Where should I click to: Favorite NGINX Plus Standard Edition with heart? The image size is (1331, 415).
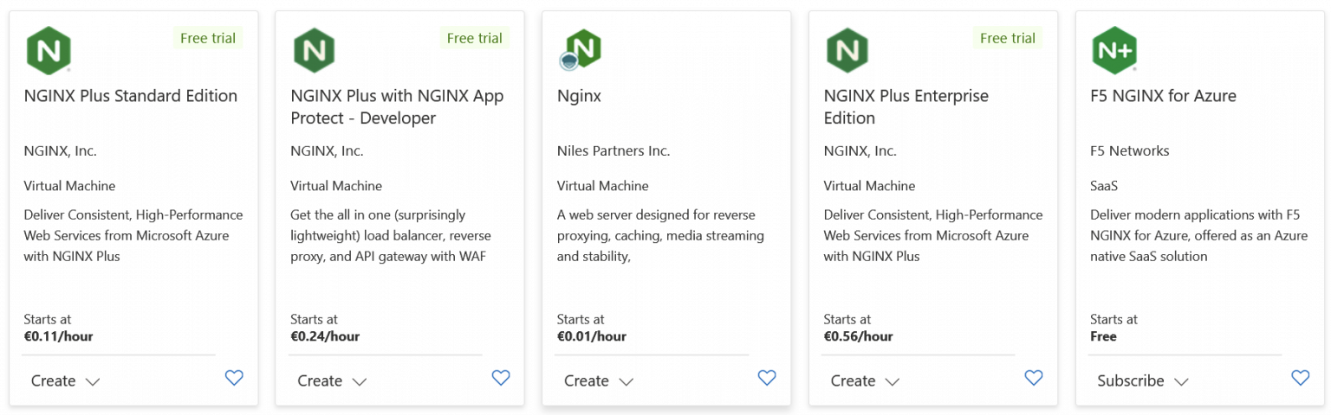click(234, 378)
